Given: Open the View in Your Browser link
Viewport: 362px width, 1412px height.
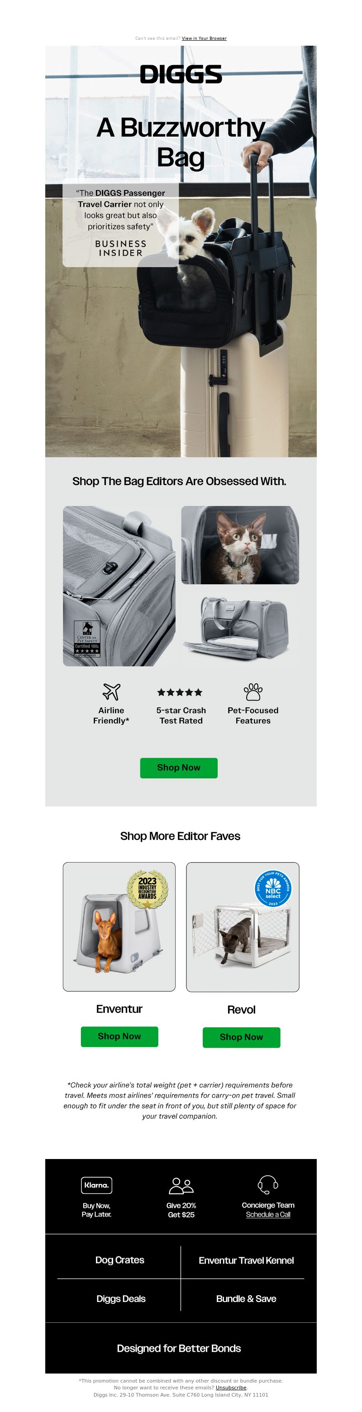Looking at the screenshot, I should (x=204, y=38).
